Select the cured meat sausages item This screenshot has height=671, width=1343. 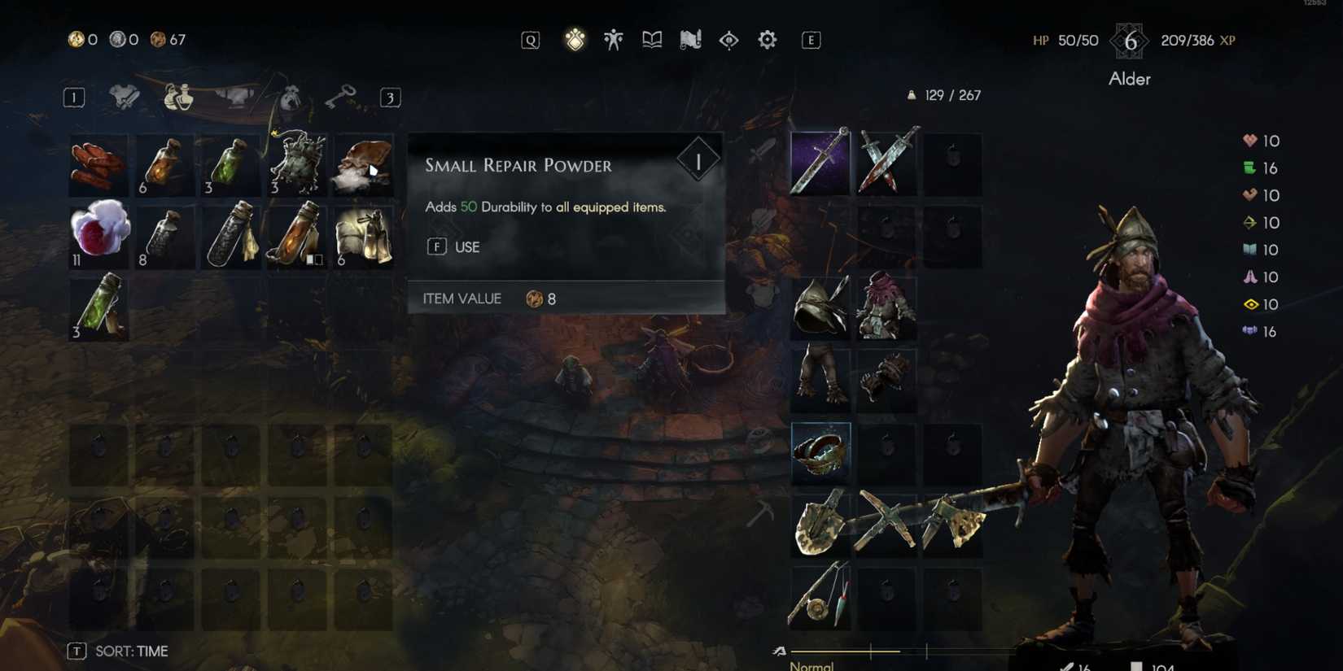pyautogui.click(x=98, y=166)
